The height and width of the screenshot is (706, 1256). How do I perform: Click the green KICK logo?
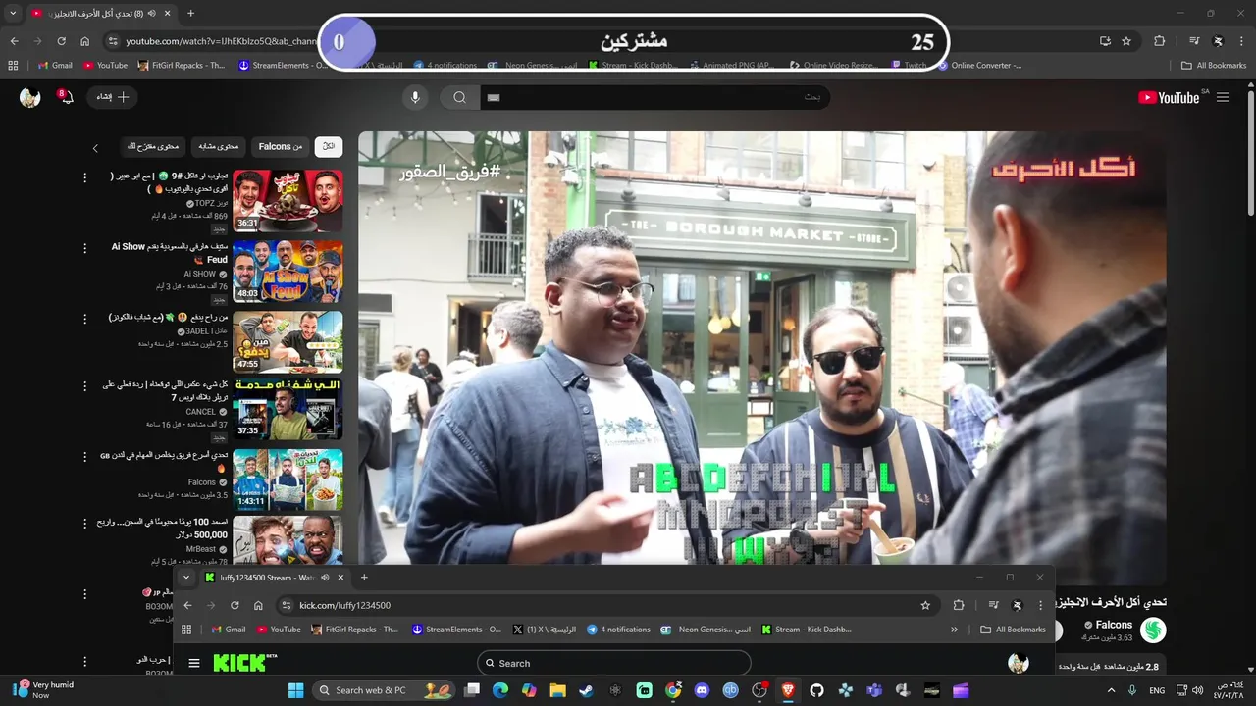coord(244,663)
